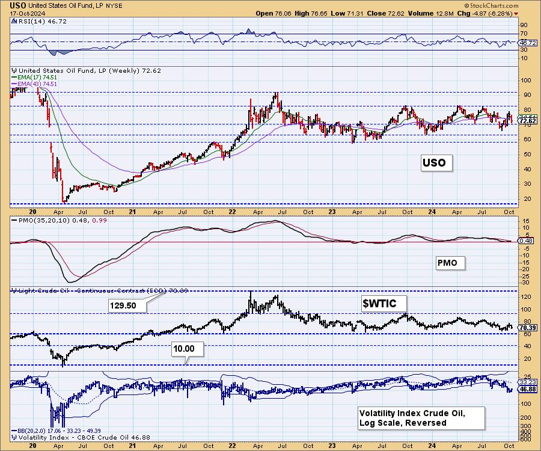This screenshot has width=541, height=451.
Task: Click the 'Open 76.06' value
Action: pos(274,13)
